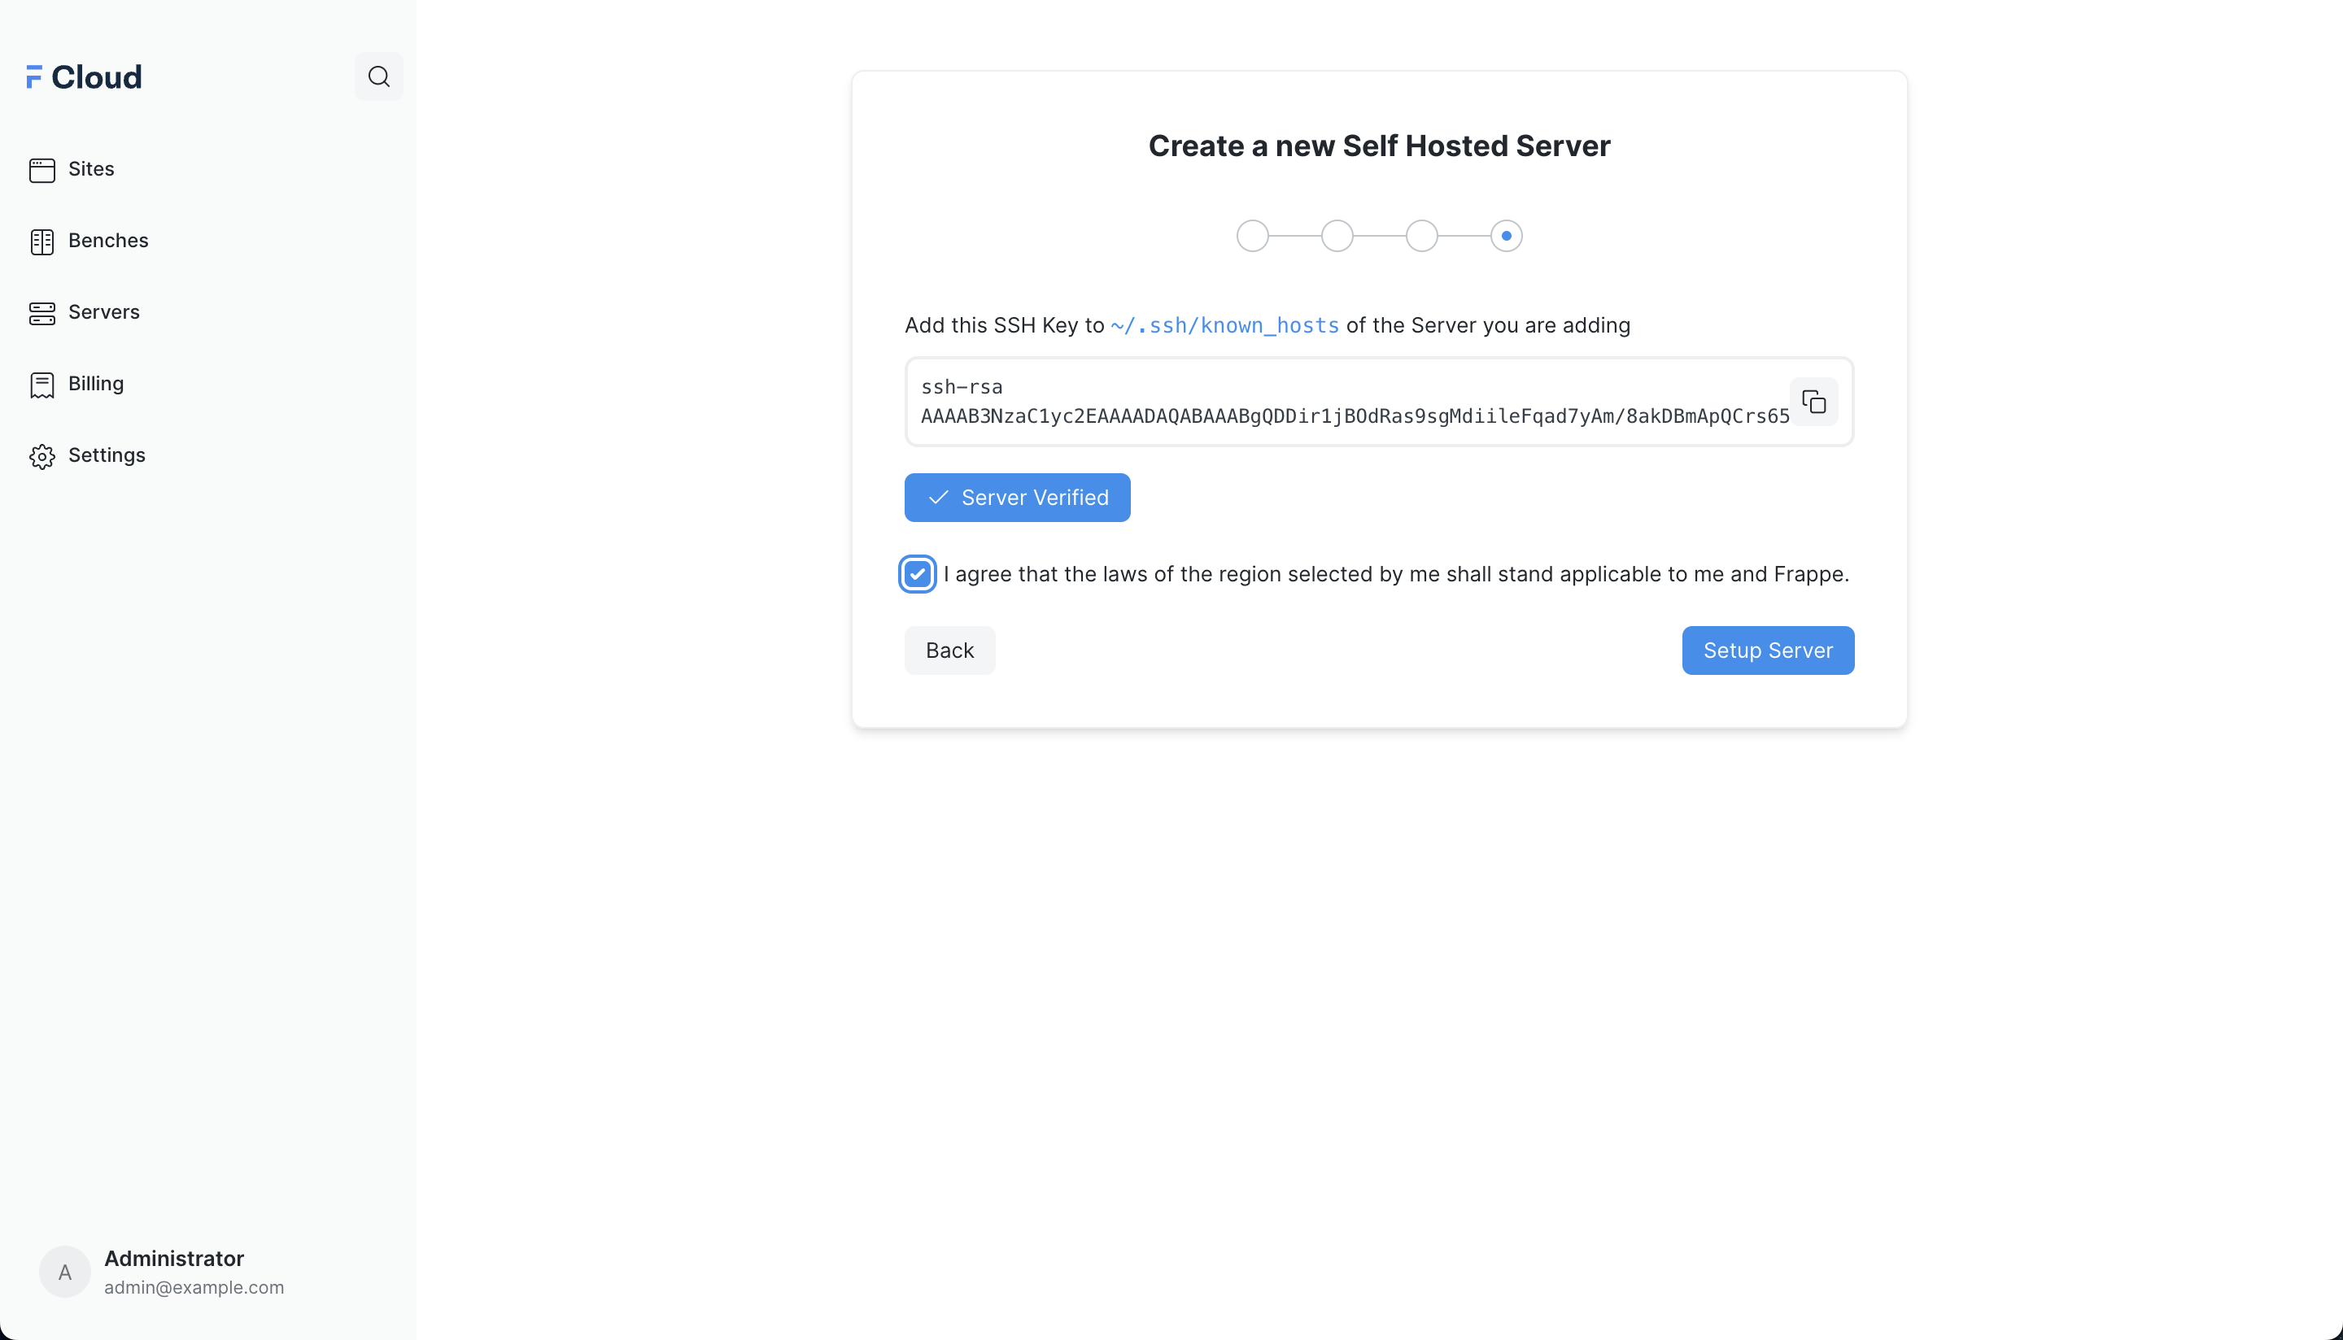
Task: Expand step three progress indicator circle
Action: (1421, 235)
